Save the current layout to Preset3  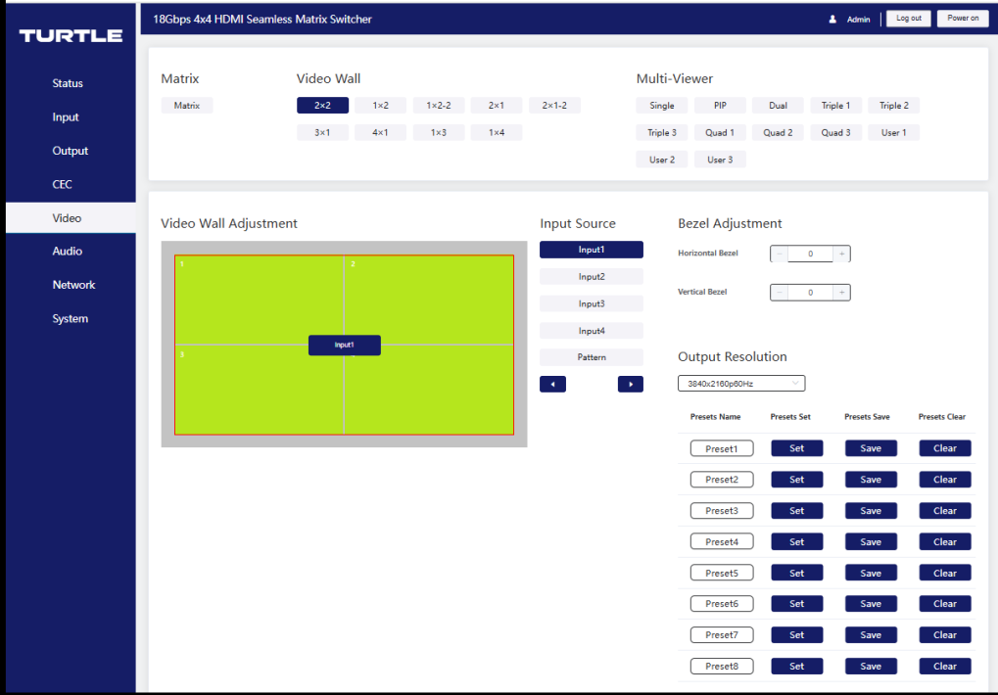[x=870, y=510]
